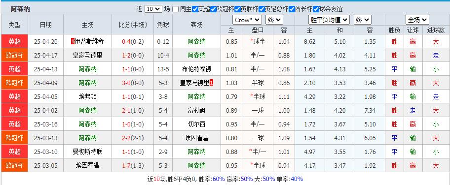Click the 欧冠杯 league tag on 25-04-17
The height and width of the screenshot is (185, 450).
tap(14, 55)
